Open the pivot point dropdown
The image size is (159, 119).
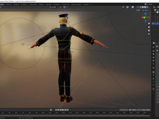click(x=61, y=7)
